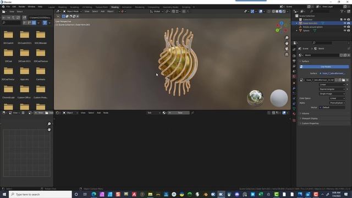Open the Modifier wrench properties tab
This screenshot has width=352, height=198.
coord(294,88)
